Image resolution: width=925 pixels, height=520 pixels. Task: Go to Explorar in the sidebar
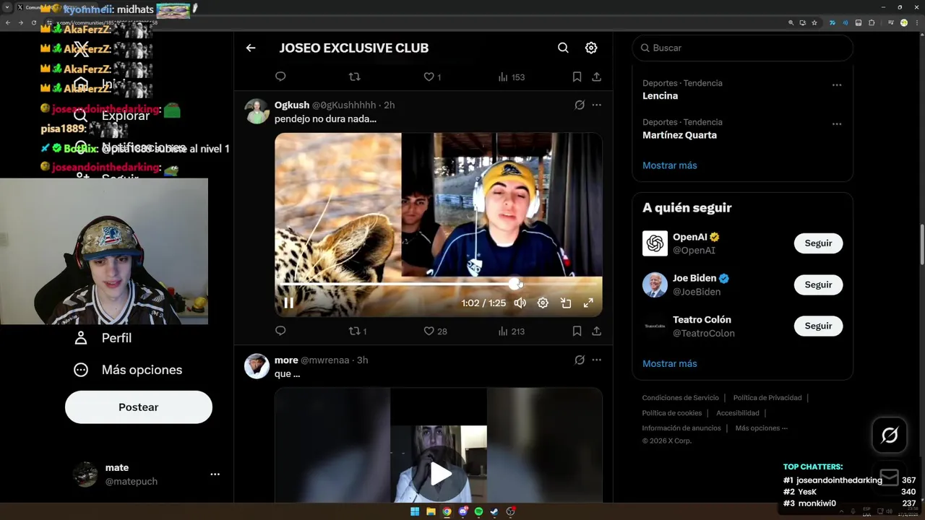click(x=125, y=116)
